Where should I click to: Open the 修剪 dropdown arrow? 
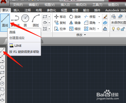pyautogui.click(x=99, y=17)
